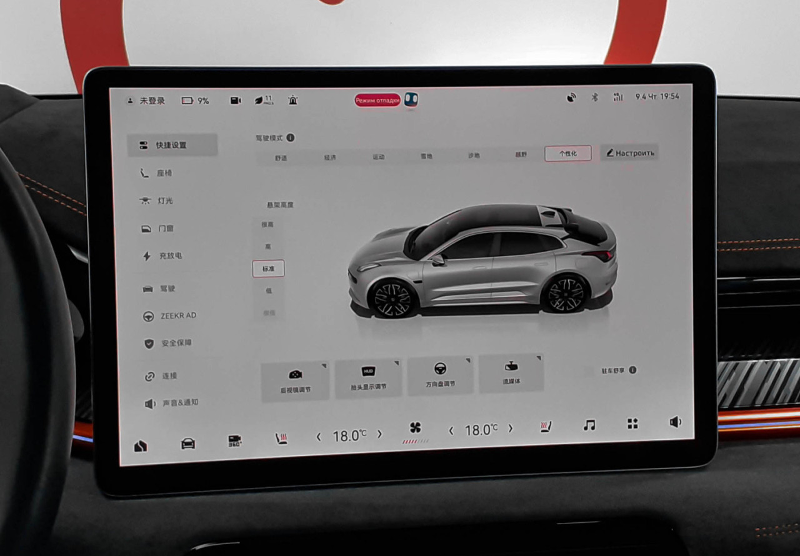This screenshot has height=556, width=800.
Task: Toggle the passenger seat heating
Action: (x=546, y=427)
